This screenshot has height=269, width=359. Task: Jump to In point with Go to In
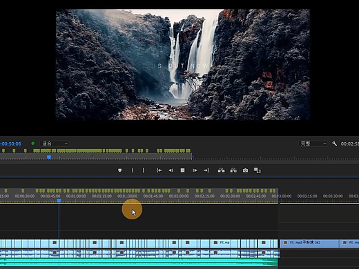pyautogui.click(x=159, y=170)
